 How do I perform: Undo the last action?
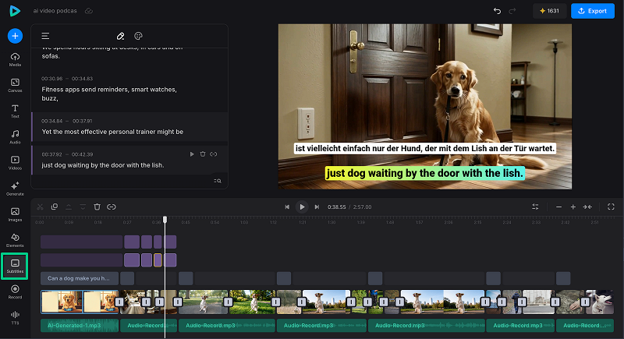tap(497, 11)
